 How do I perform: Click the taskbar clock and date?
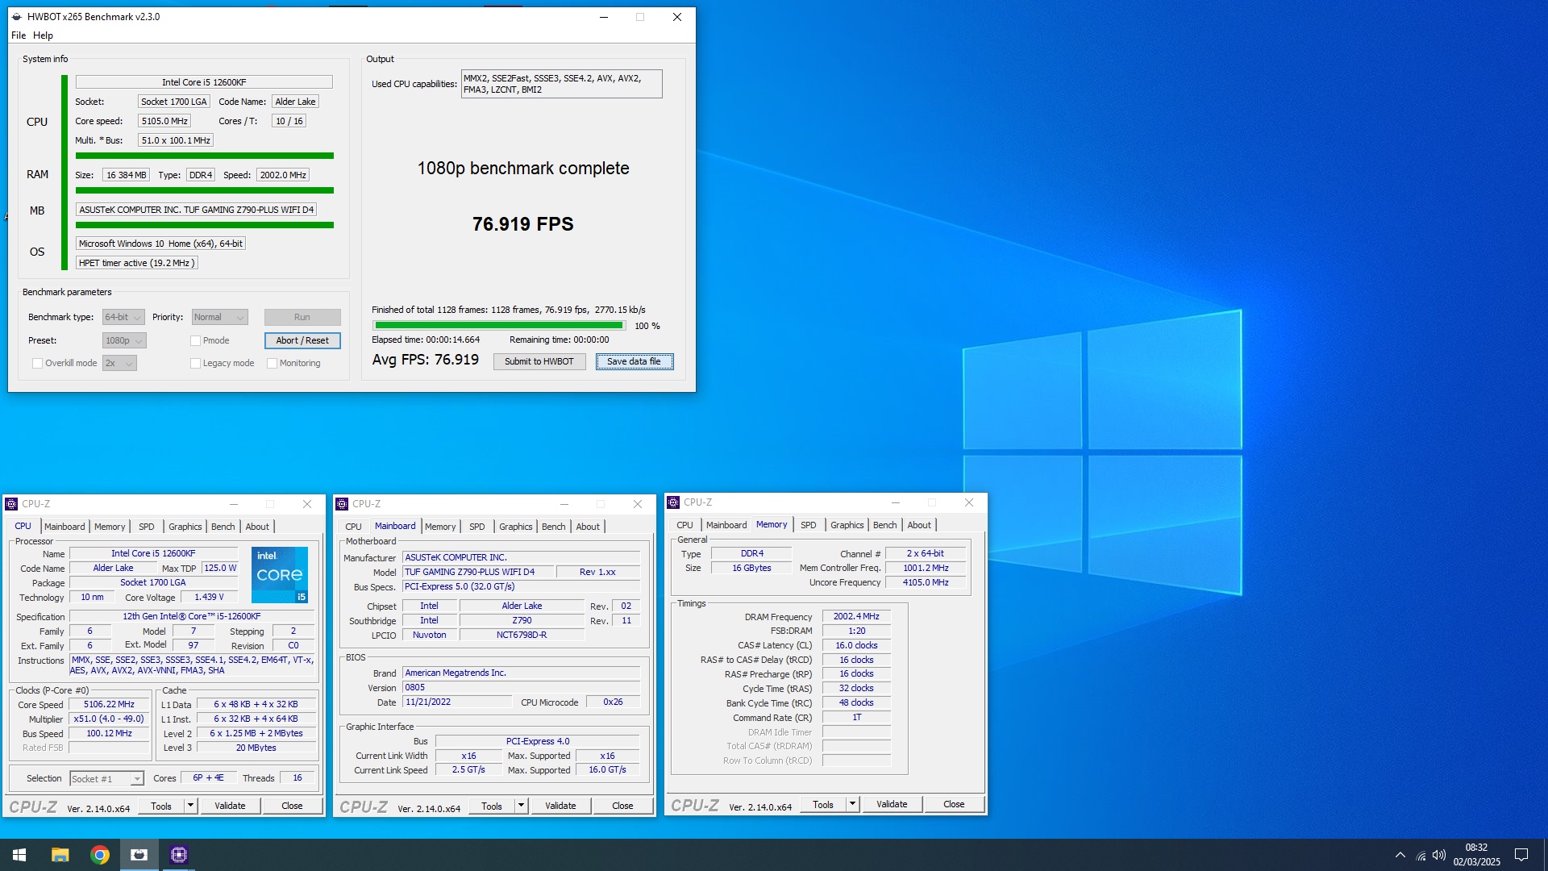point(1476,855)
